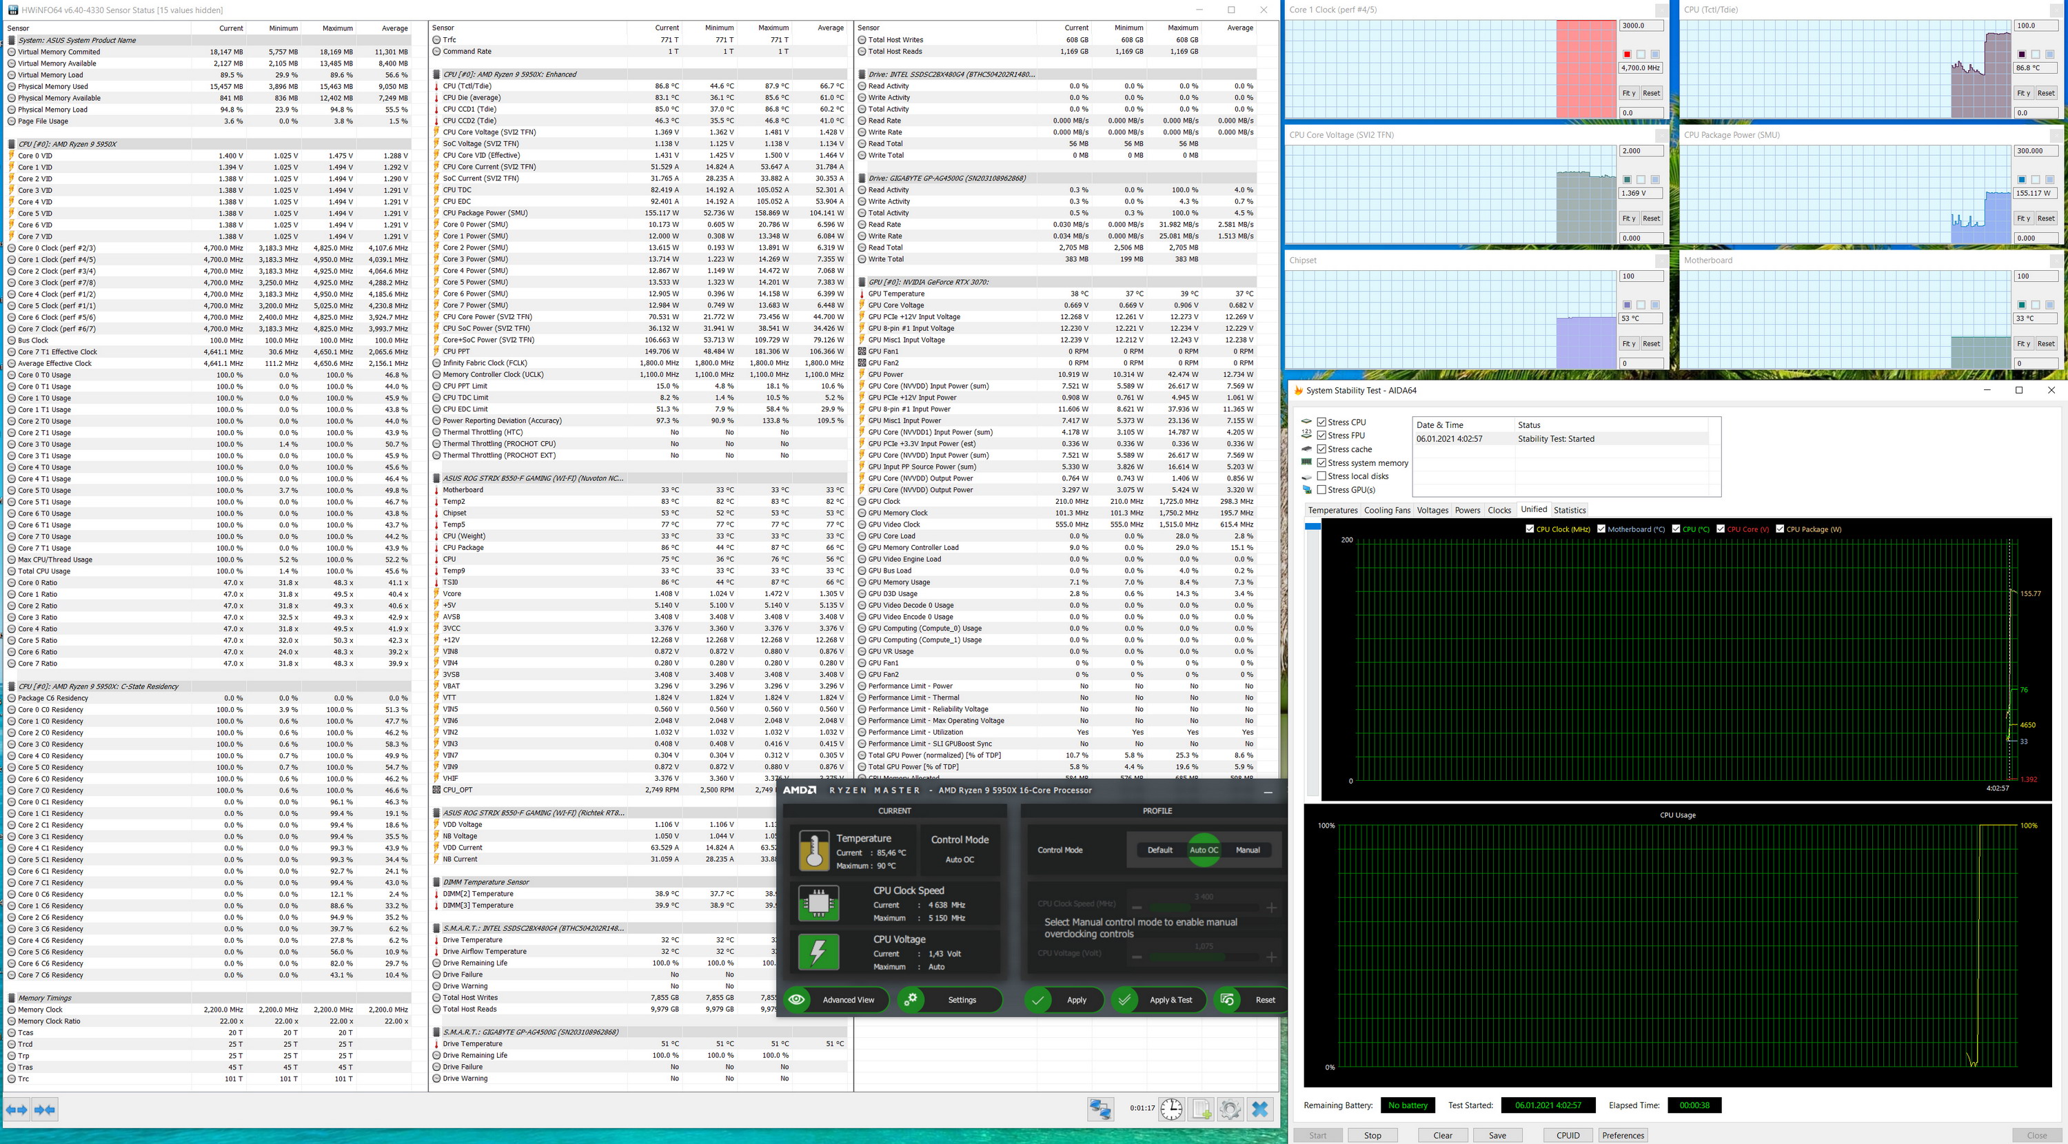Viewport: 2068px width, 1144px height.
Task: Click the log file start icon
Action: pyautogui.click(x=1201, y=1110)
